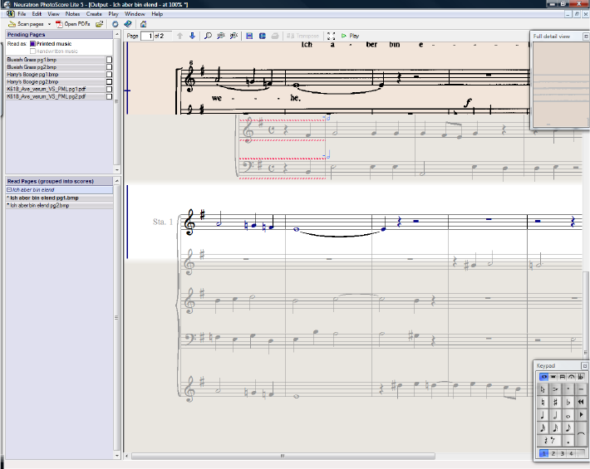
Task: Click the page number input field
Action: click(x=148, y=37)
